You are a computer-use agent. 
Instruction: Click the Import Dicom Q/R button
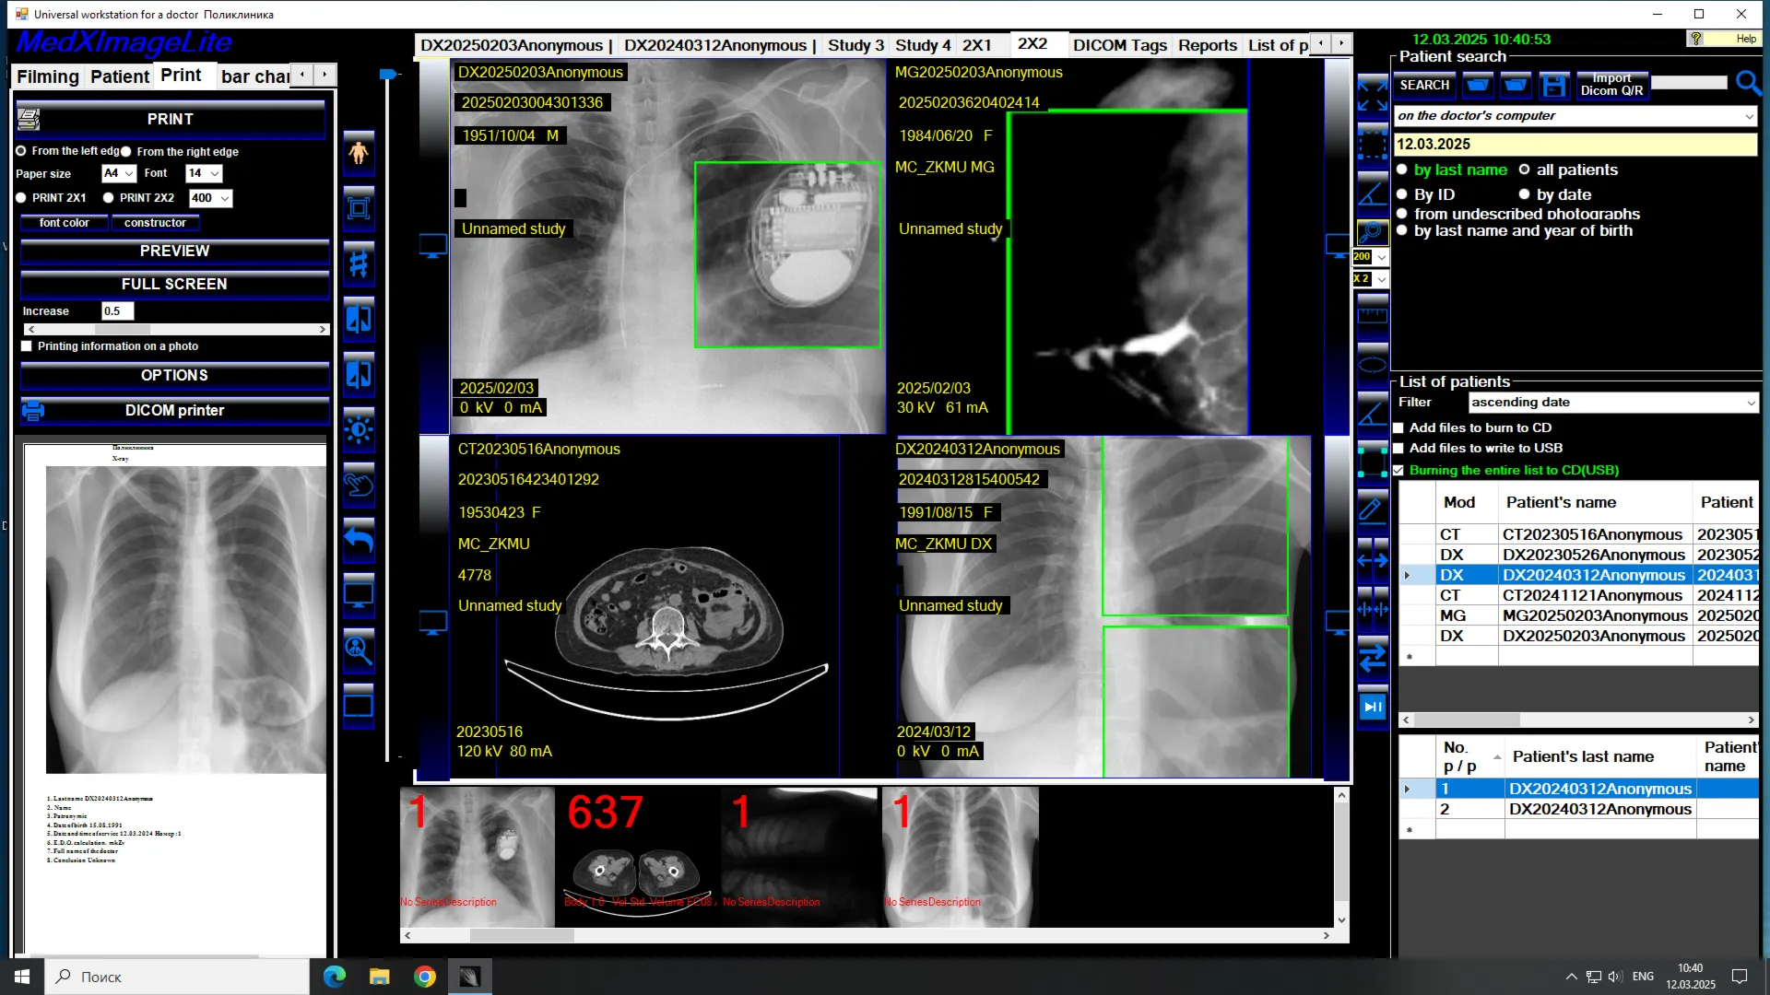(1611, 85)
